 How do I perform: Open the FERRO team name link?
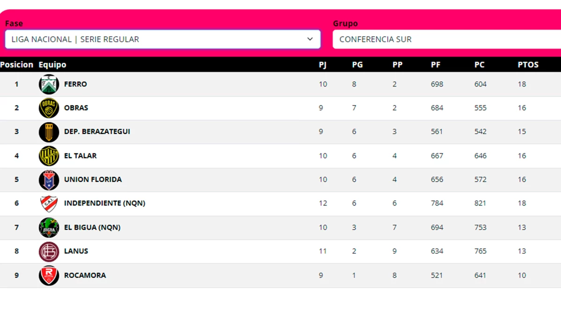point(75,84)
